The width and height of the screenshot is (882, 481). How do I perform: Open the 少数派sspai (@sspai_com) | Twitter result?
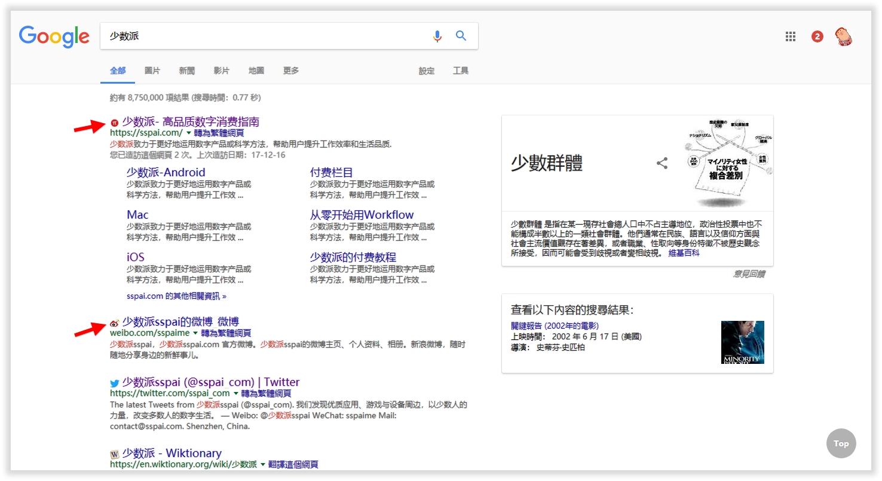point(211,382)
